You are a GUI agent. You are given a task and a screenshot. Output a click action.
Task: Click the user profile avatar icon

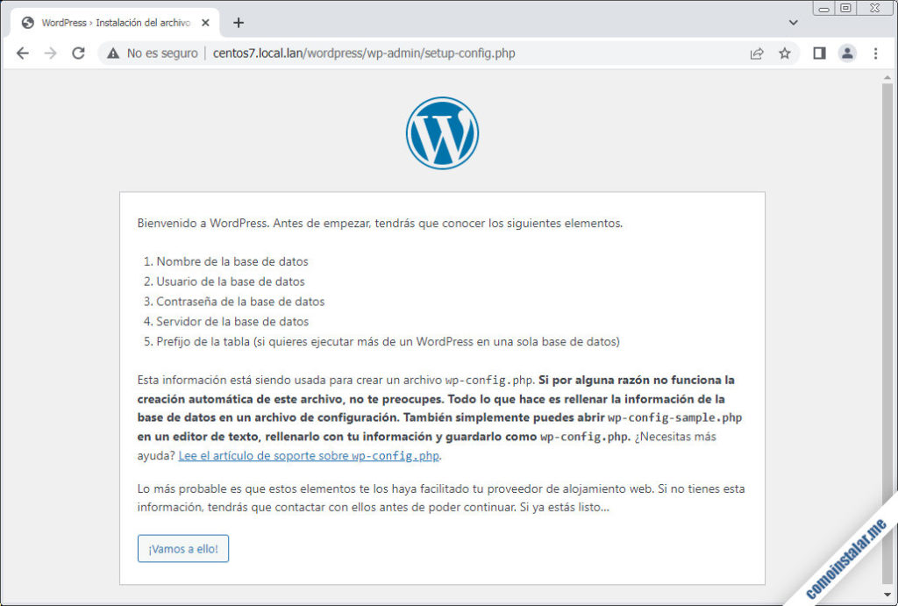point(846,53)
